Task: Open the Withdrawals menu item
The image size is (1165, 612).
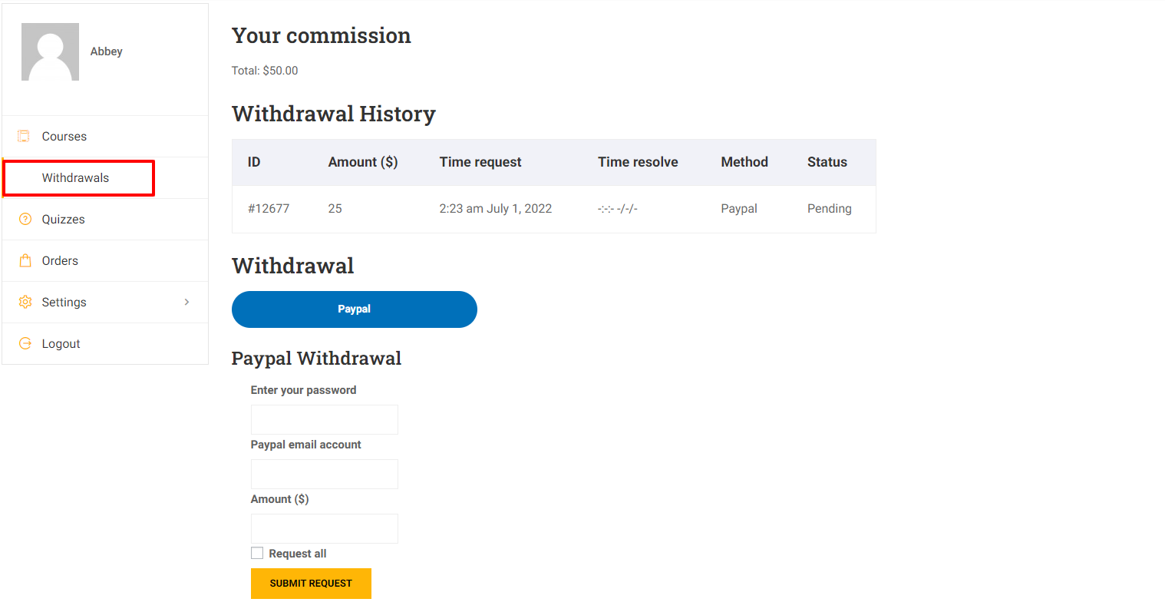Action: tap(105, 177)
